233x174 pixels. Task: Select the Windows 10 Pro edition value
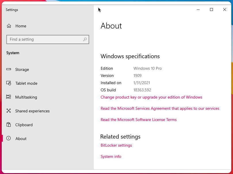tap(148, 68)
